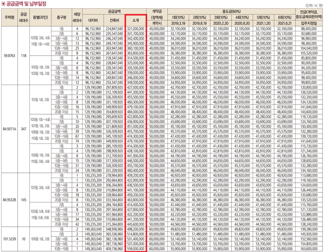The width and height of the screenshot is (324, 252).
Task: Select subtotal '498,200,000'
Action: coord(135,229)
